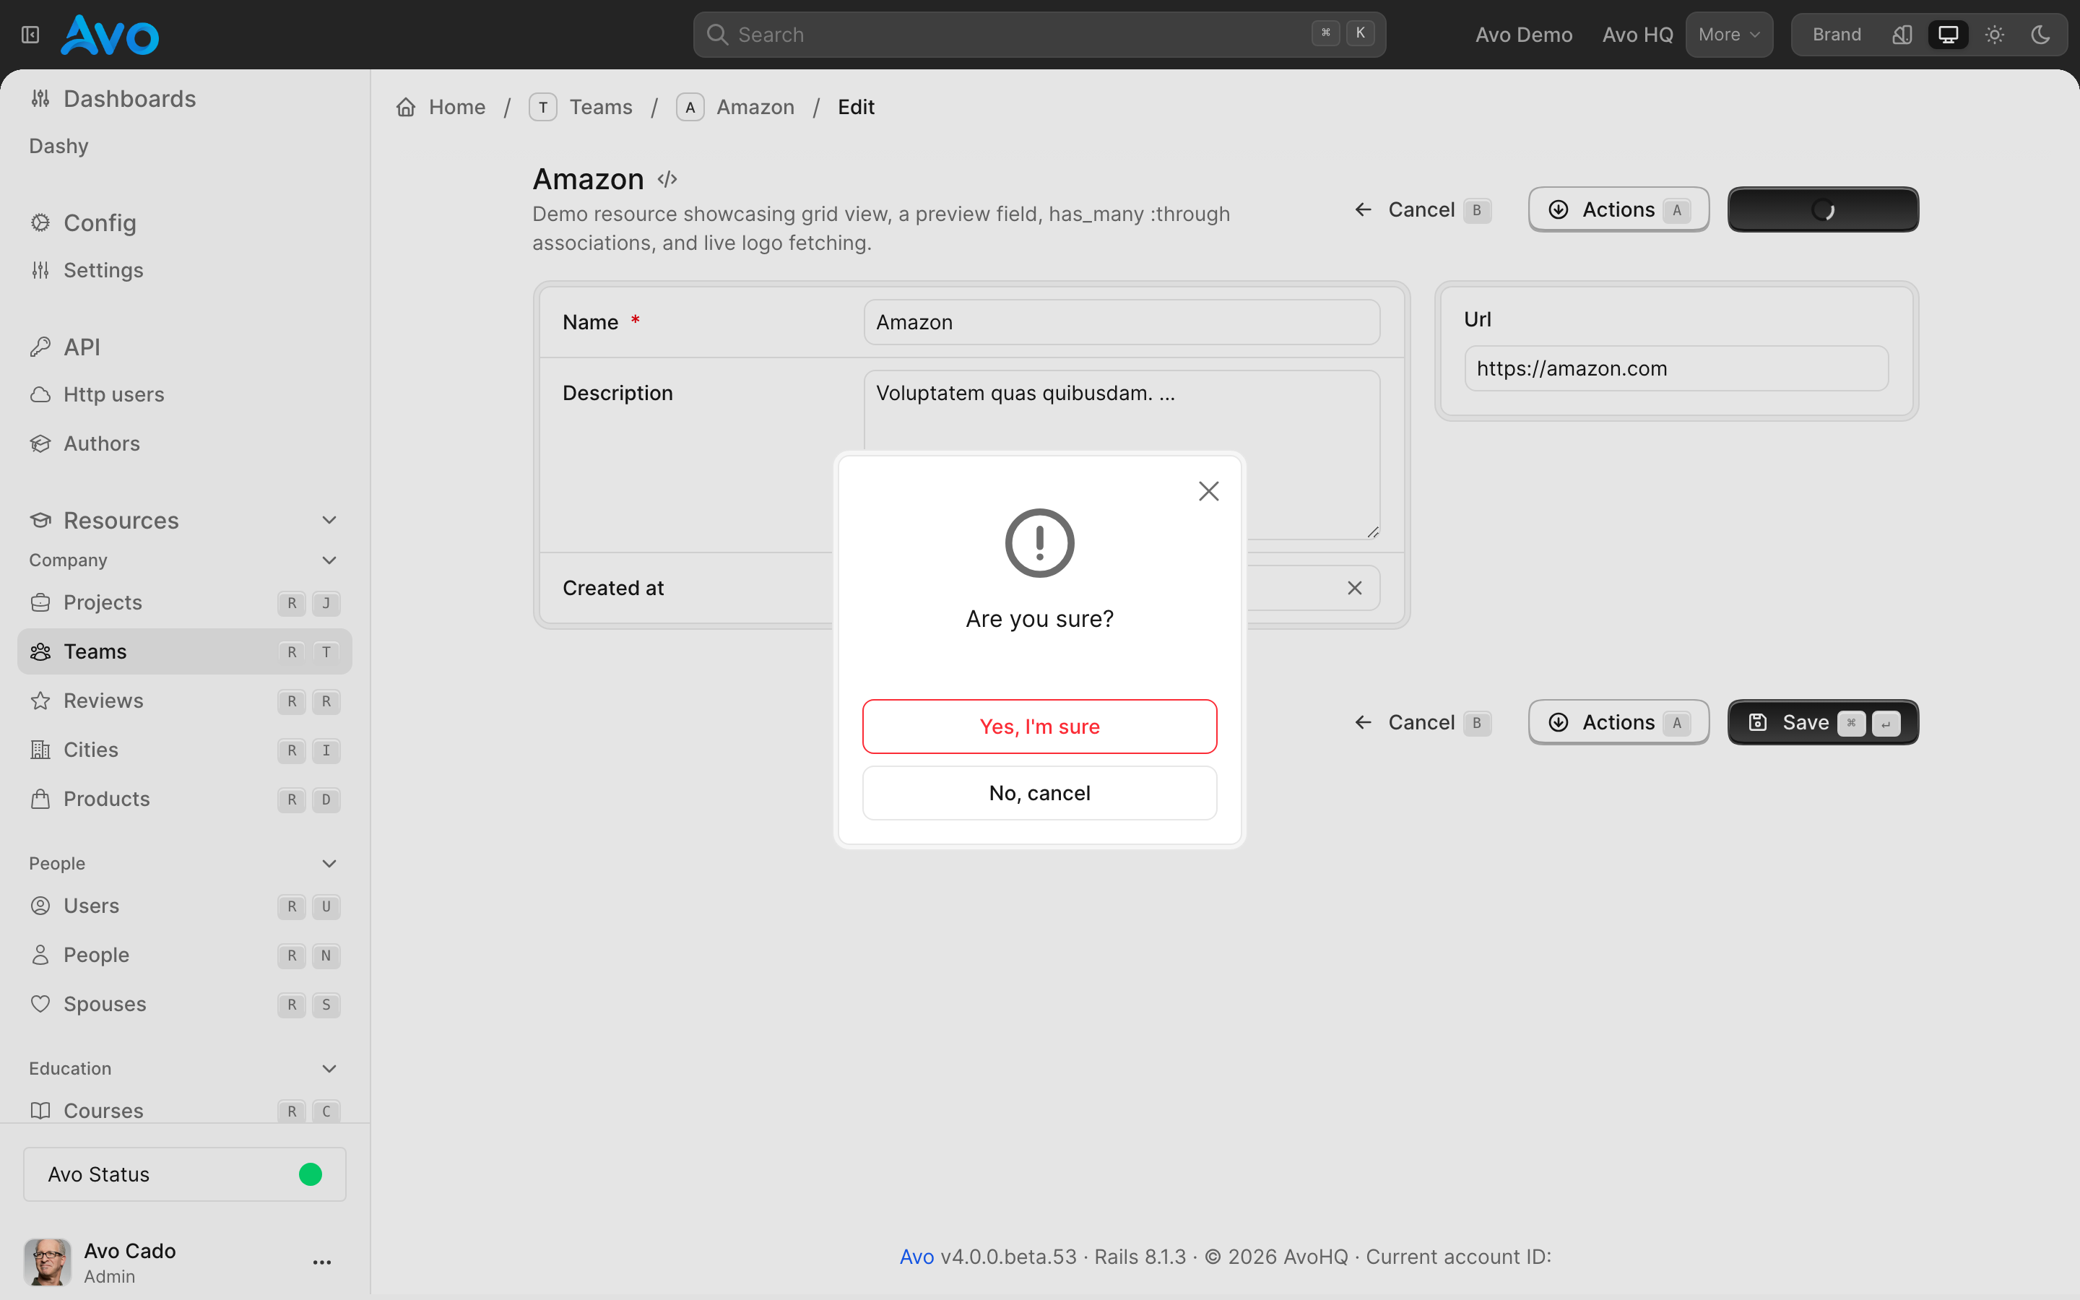Image resolution: width=2080 pixels, height=1300 pixels.
Task: Click the Reviews star icon
Action: [x=40, y=701]
